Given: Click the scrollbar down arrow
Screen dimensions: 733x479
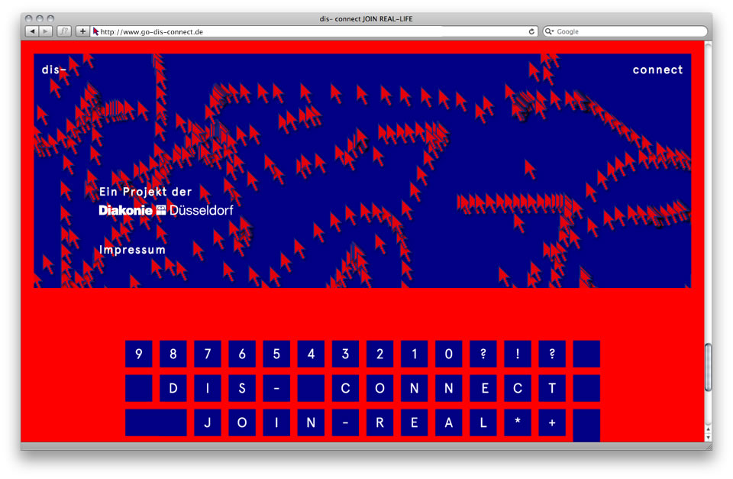Looking at the screenshot, I should click(x=709, y=437).
